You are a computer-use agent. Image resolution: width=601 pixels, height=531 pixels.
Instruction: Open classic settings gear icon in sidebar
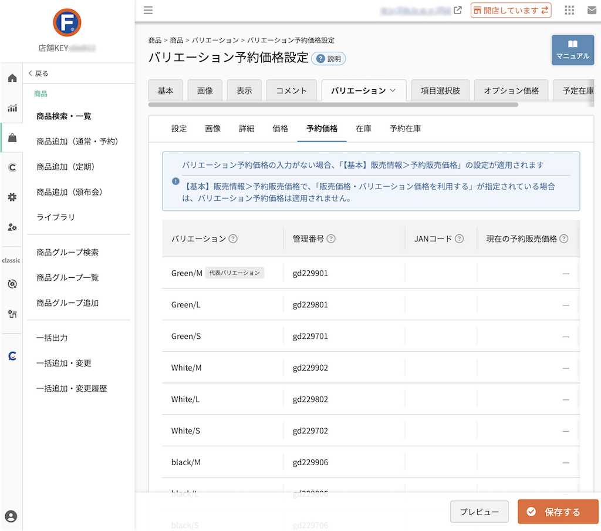pyautogui.click(x=12, y=284)
